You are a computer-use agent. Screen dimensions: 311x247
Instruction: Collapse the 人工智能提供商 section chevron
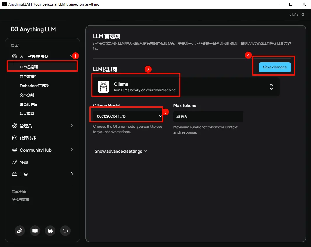tap(72, 56)
